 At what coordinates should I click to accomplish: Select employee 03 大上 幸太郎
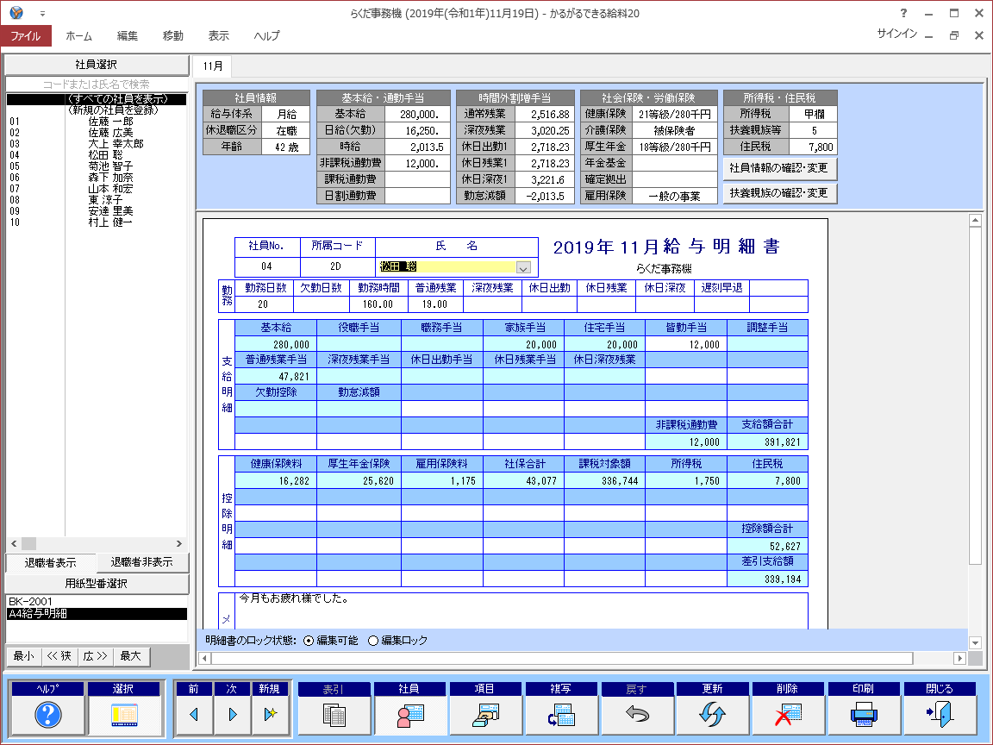pyautogui.click(x=97, y=144)
